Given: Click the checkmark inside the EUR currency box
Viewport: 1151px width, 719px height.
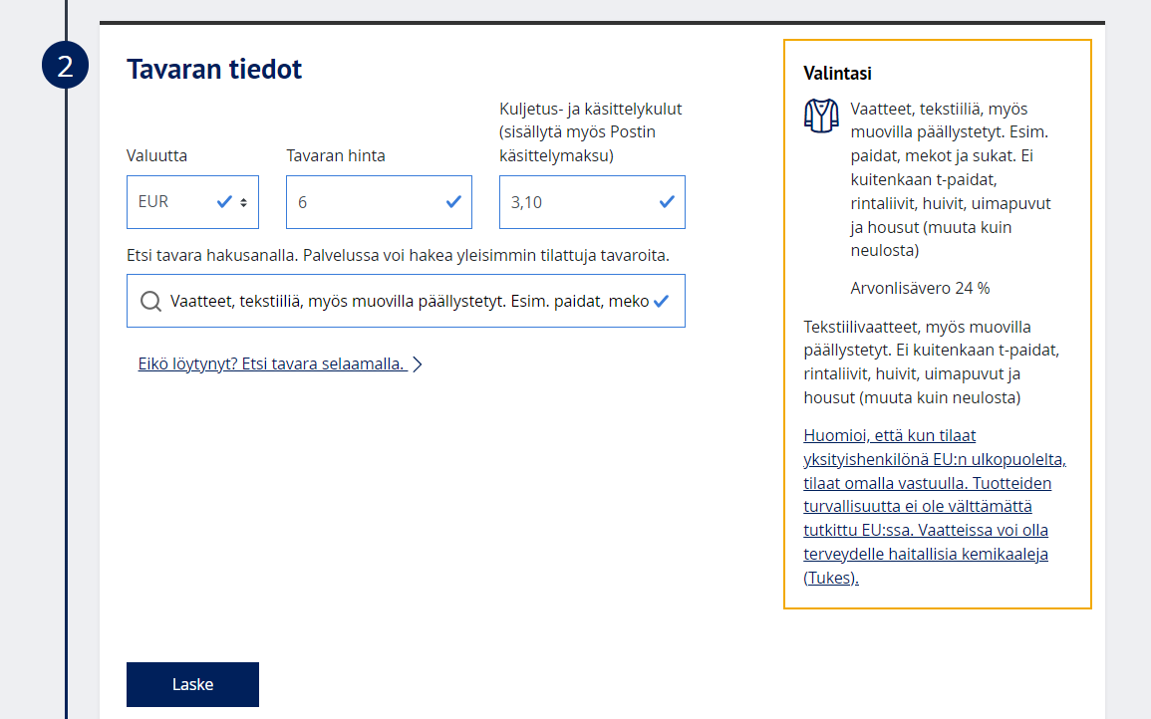Looking at the screenshot, I should click(224, 202).
